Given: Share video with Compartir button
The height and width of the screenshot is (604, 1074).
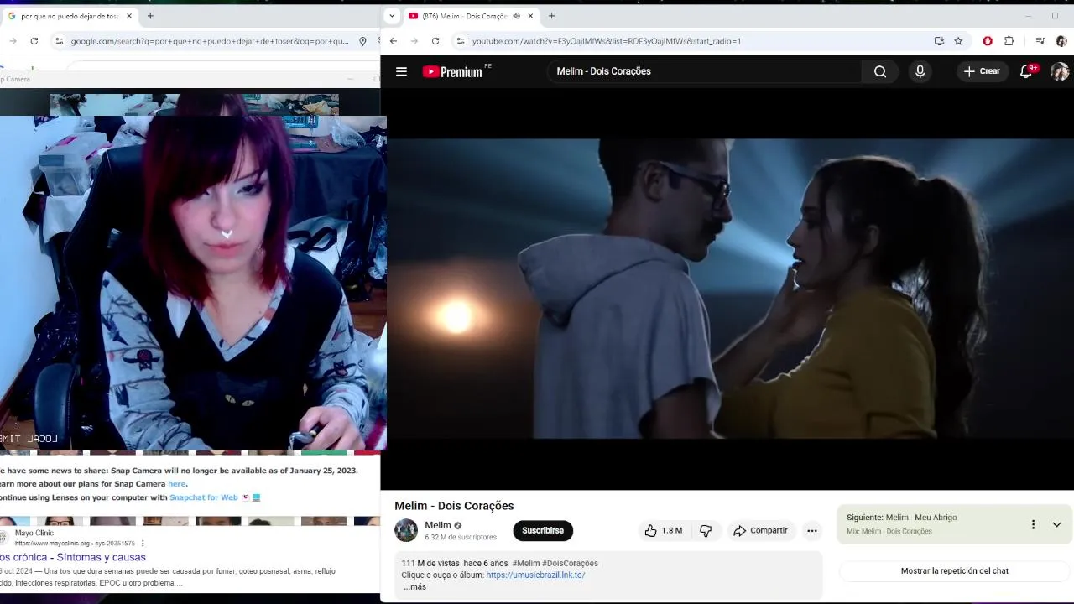Looking at the screenshot, I should point(760,530).
